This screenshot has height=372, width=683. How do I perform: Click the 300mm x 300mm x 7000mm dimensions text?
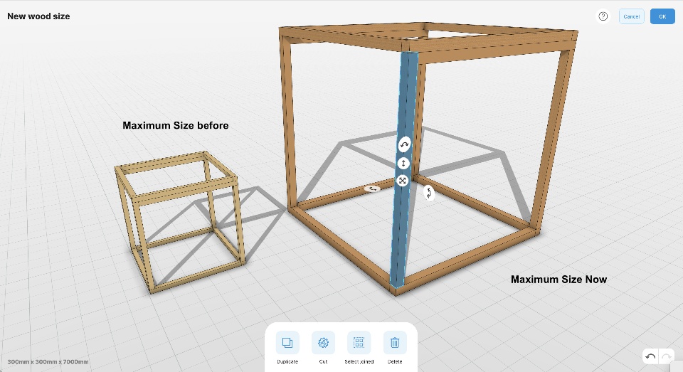click(48, 361)
